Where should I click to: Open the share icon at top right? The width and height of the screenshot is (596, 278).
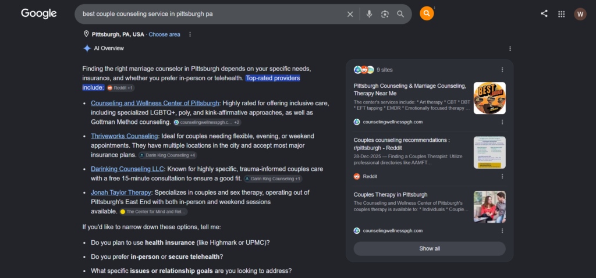(x=544, y=14)
